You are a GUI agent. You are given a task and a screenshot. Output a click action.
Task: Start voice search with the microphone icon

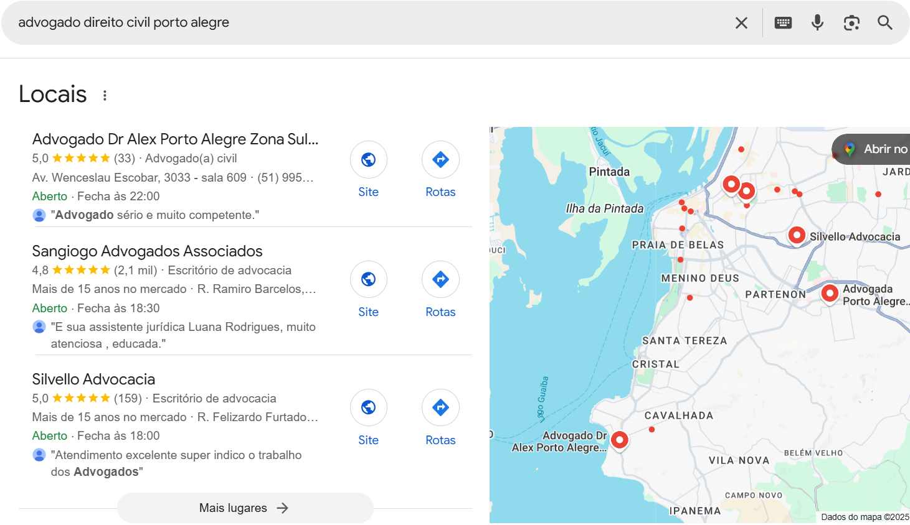pyautogui.click(x=817, y=23)
